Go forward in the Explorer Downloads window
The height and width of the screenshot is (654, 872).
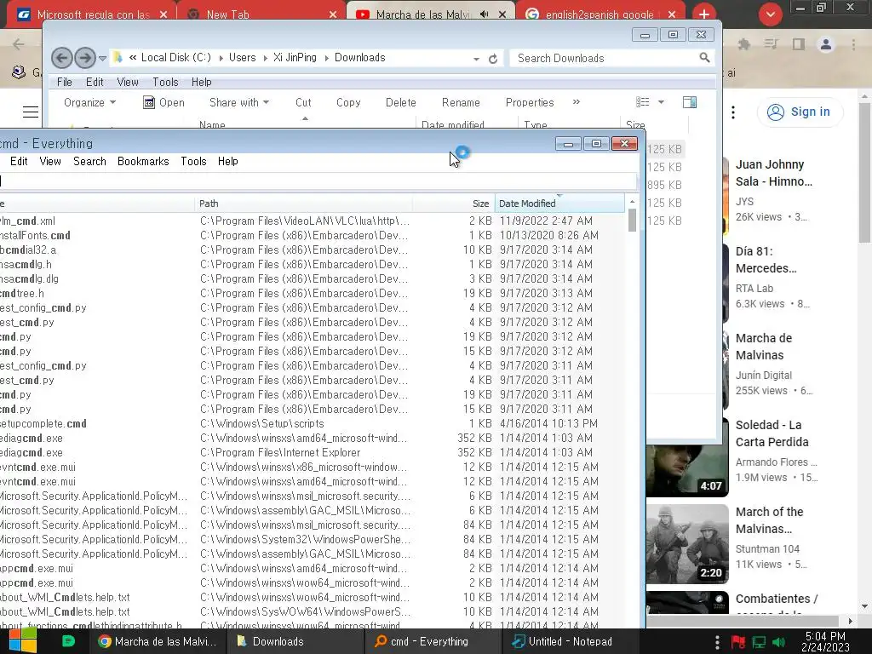click(85, 58)
